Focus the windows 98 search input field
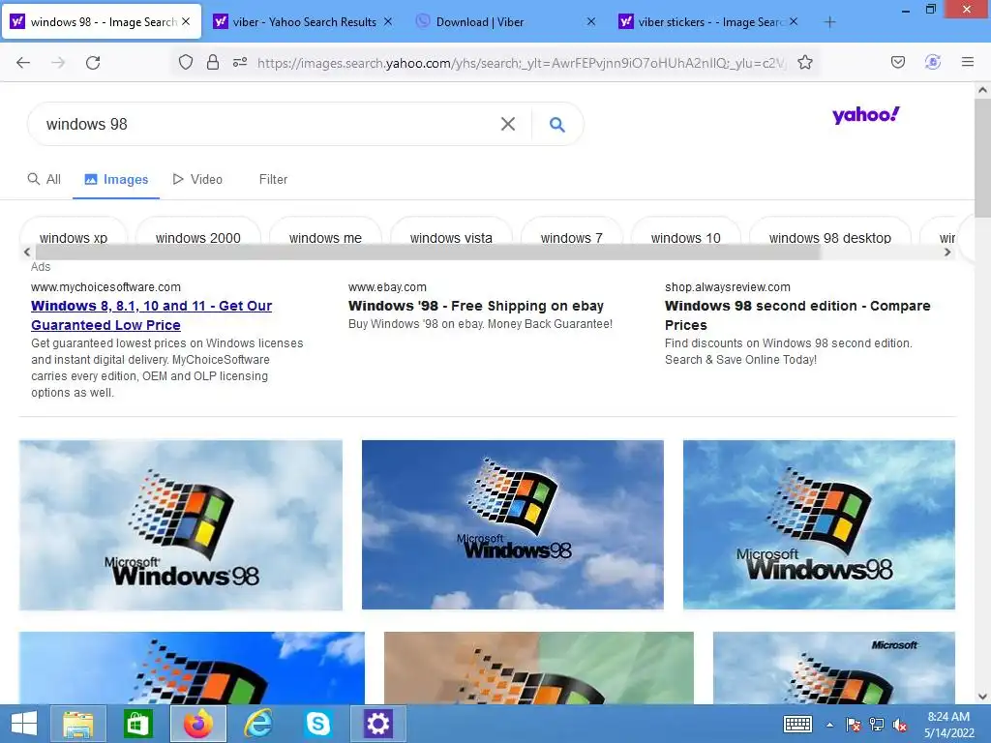This screenshot has height=743, width=991. 265,124
